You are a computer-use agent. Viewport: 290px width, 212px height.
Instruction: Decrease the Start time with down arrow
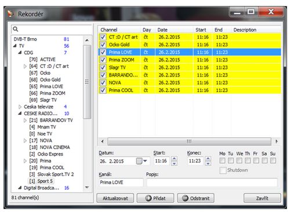[x=174, y=163]
